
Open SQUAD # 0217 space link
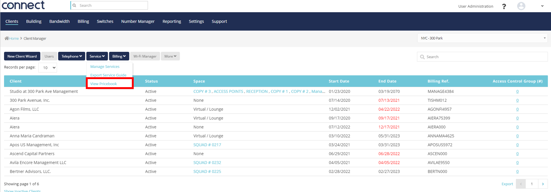(207, 145)
